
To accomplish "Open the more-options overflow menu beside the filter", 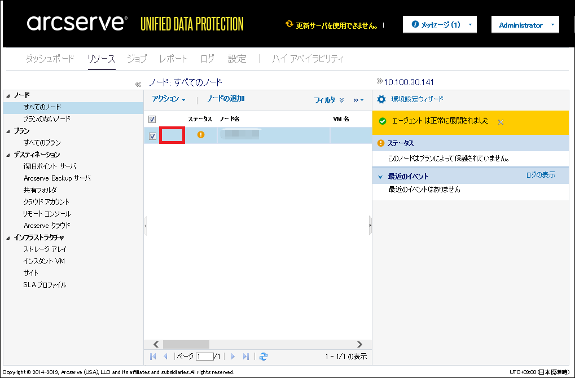I will tap(358, 100).
